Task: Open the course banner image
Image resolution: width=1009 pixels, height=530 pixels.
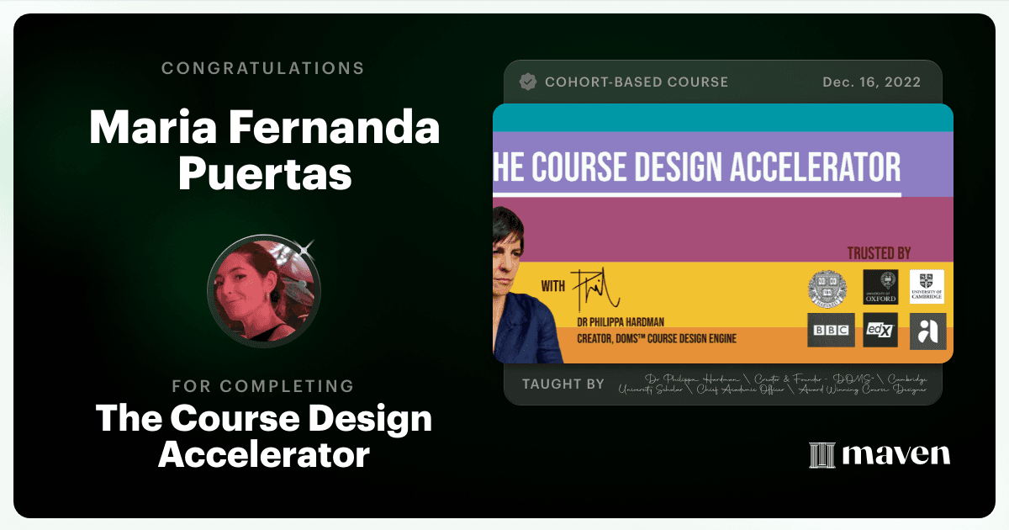Action: [722, 233]
